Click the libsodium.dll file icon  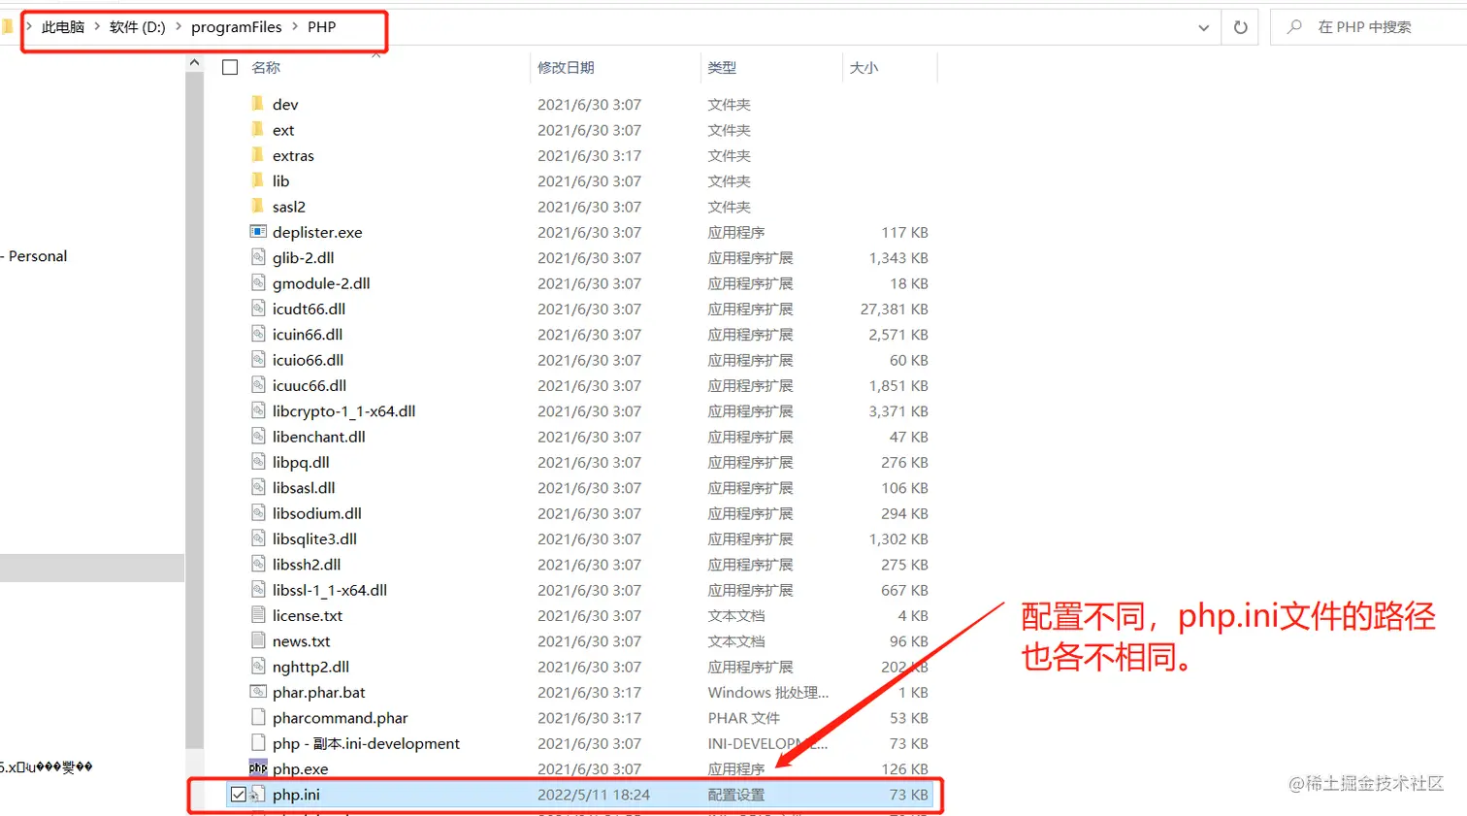[x=258, y=512]
